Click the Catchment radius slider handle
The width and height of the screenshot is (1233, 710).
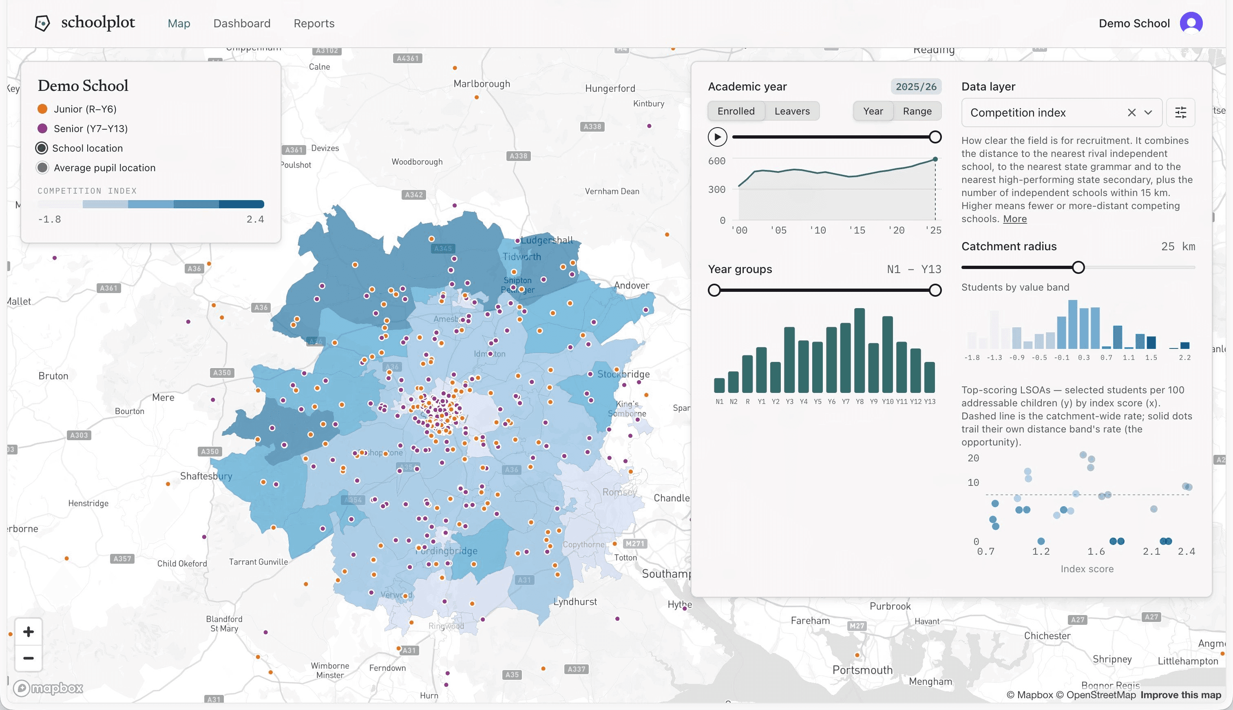tap(1078, 267)
